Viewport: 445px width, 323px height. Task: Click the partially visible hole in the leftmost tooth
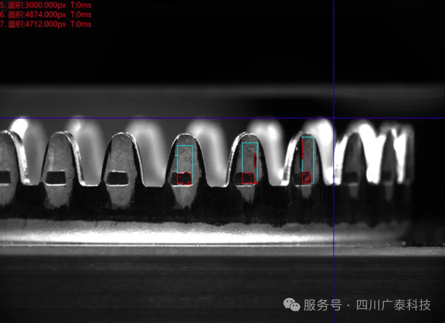click(x=4, y=177)
